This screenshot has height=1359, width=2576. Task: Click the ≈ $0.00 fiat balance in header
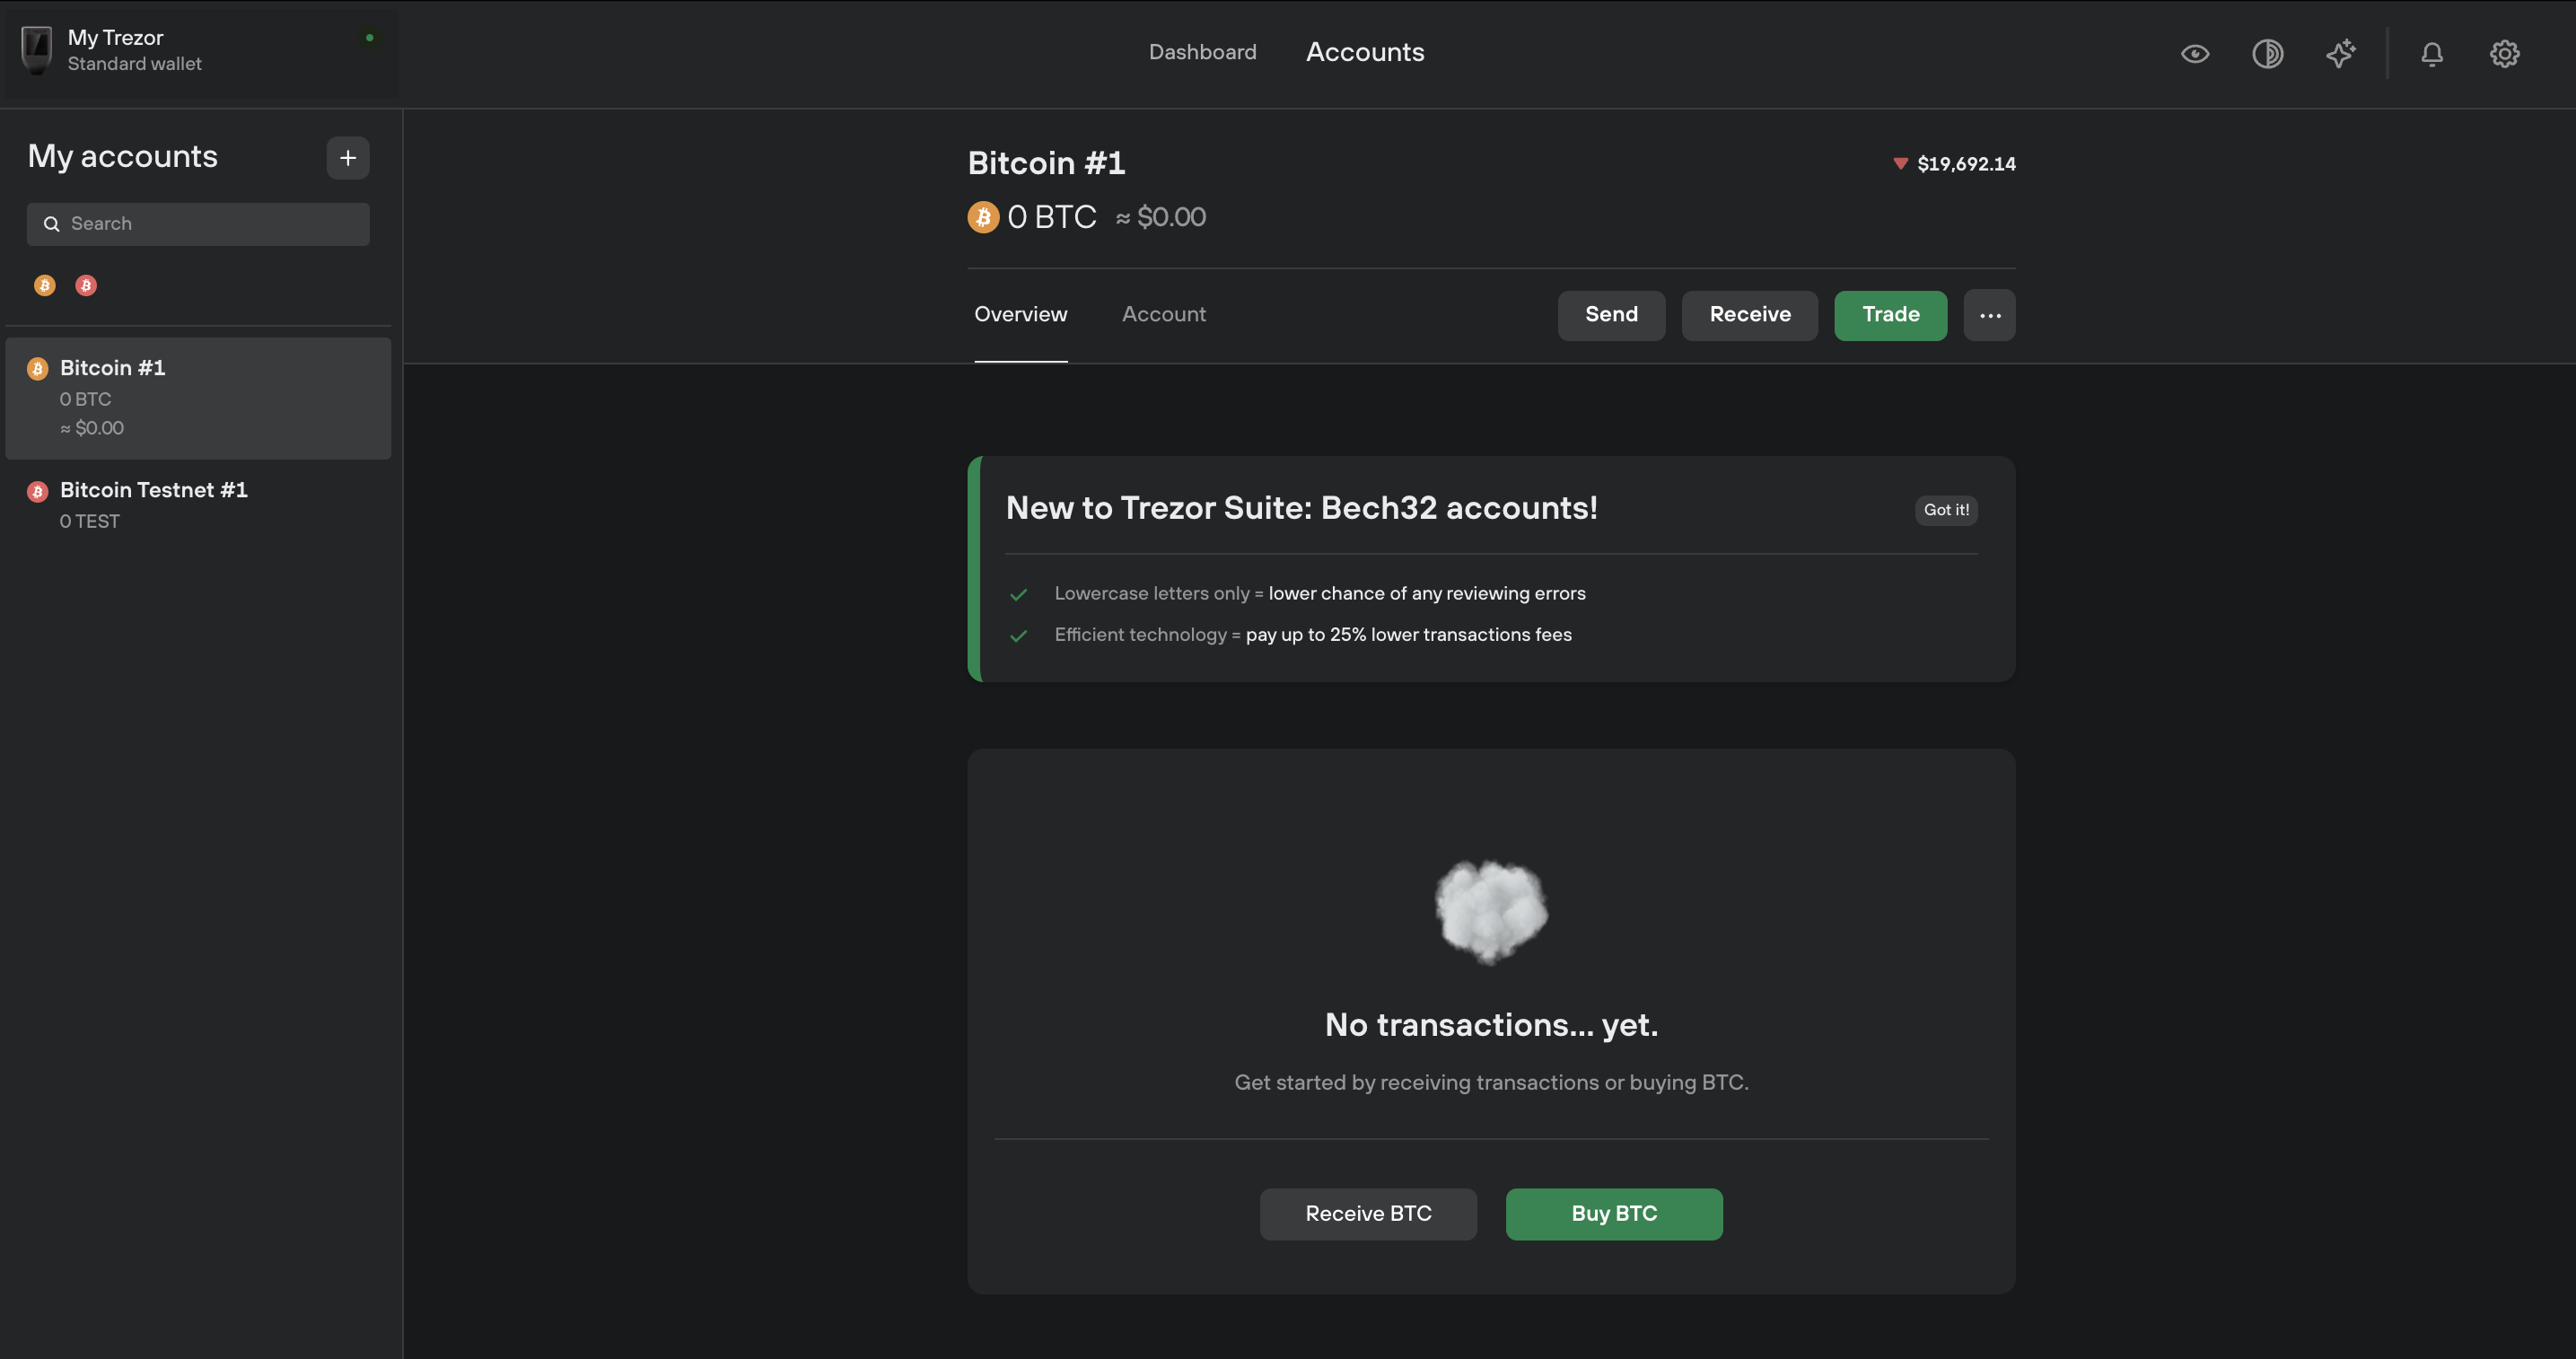pyautogui.click(x=1160, y=217)
